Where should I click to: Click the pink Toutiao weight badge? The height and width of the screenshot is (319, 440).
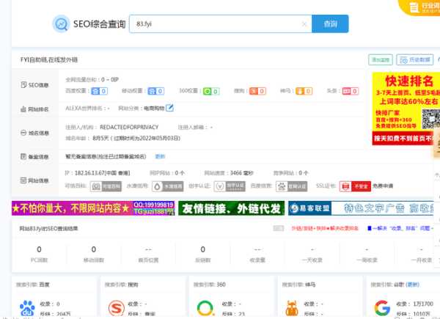pyautogui.click(x=351, y=91)
